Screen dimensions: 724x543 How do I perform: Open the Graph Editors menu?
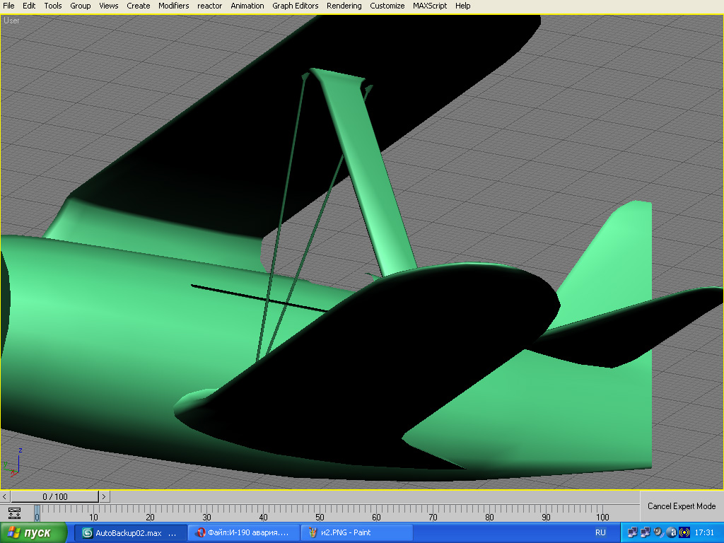tap(295, 6)
